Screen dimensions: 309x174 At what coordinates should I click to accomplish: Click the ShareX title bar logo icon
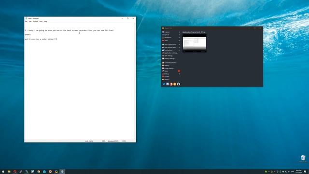click(163, 28)
